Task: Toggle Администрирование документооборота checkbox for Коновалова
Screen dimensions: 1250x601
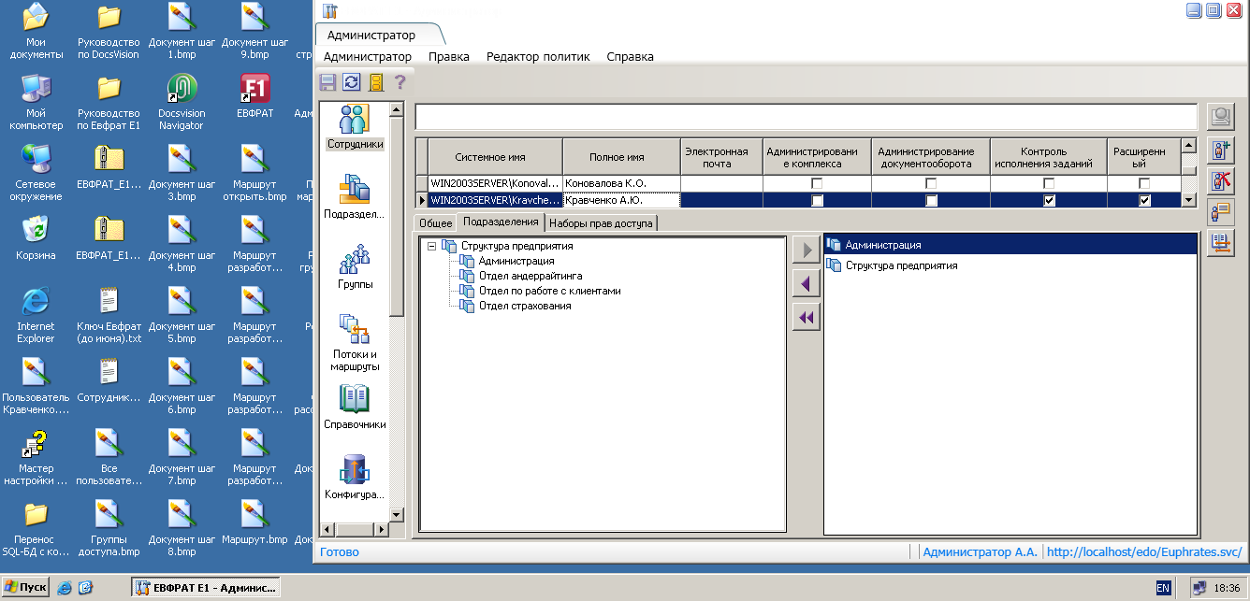Action: [931, 183]
